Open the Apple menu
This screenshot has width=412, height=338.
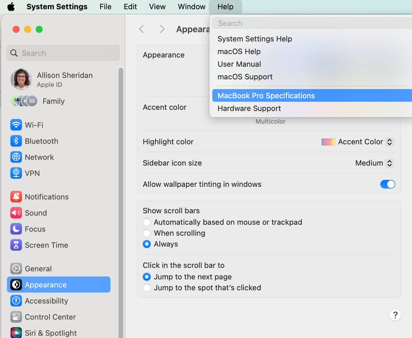[11, 7]
